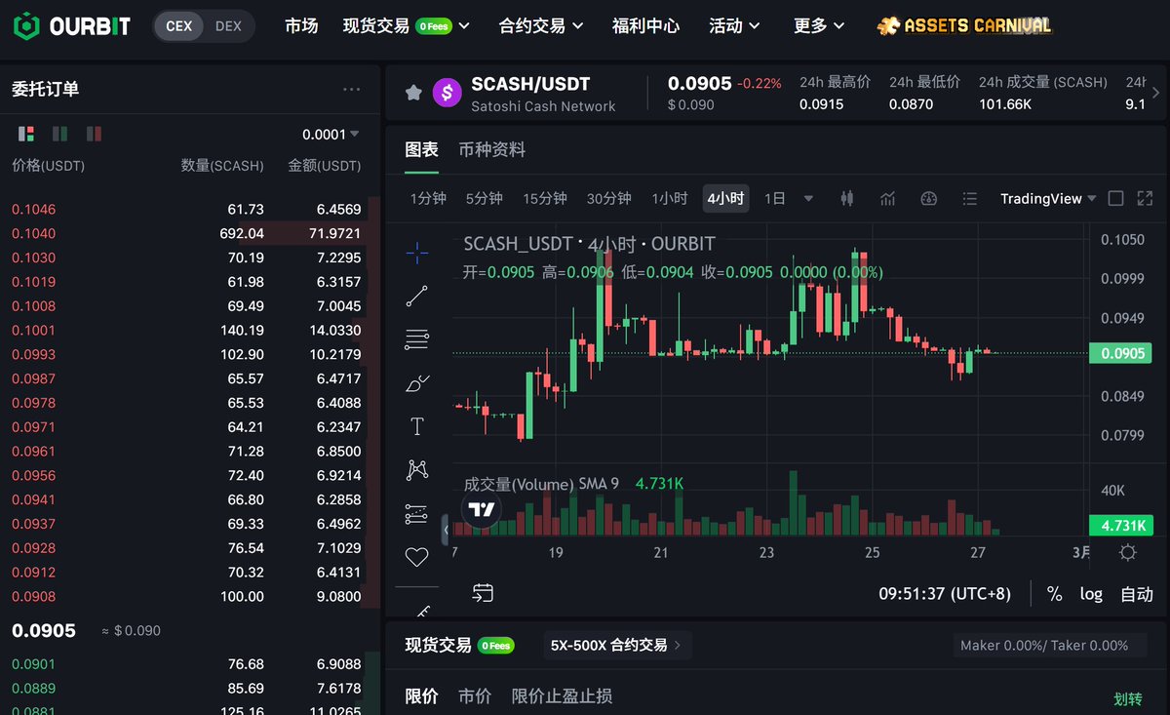
Task: Select the text annotation tool
Action: pos(416,426)
